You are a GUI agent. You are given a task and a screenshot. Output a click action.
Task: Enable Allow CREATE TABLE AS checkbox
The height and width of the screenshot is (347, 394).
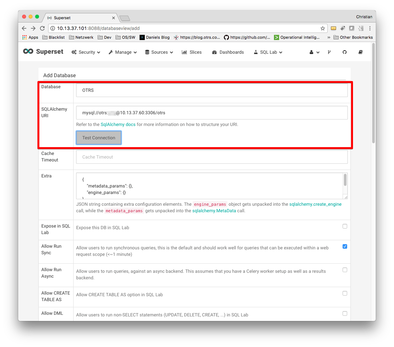click(345, 293)
